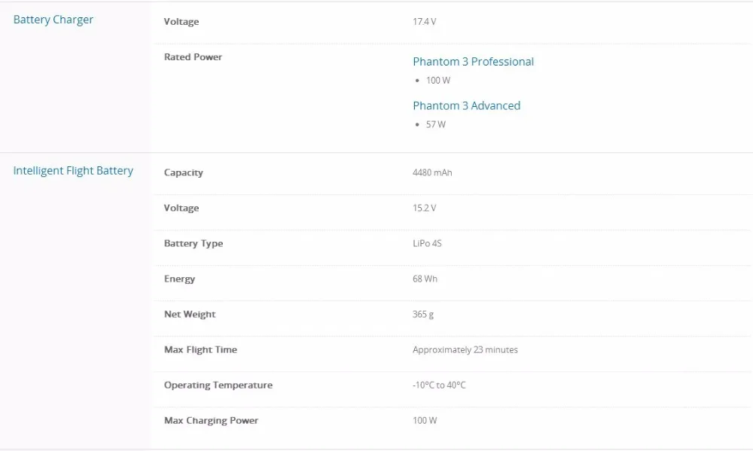
Task: Click the Battery Type label
Action: (x=194, y=243)
